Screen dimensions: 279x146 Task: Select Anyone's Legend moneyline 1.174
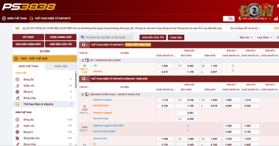(165, 100)
